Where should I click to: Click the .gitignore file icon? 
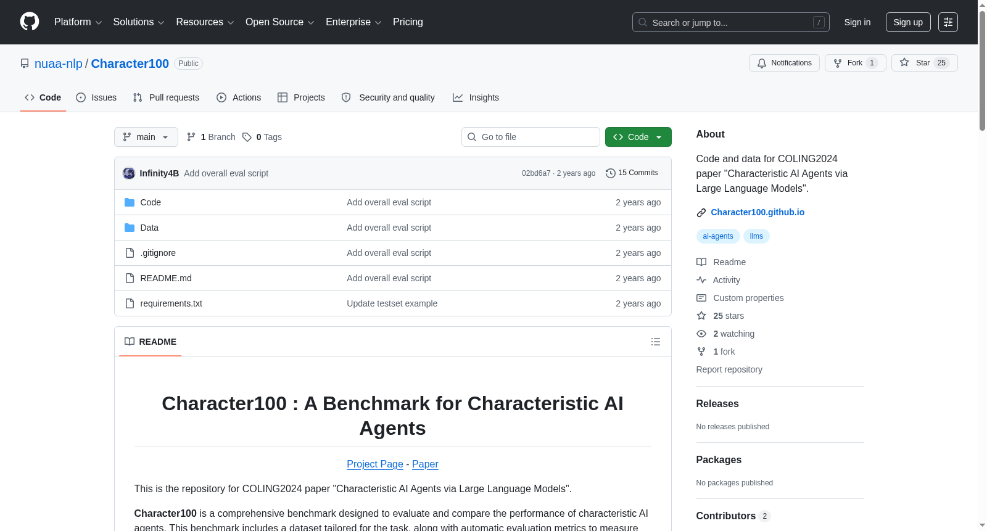click(130, 253)
